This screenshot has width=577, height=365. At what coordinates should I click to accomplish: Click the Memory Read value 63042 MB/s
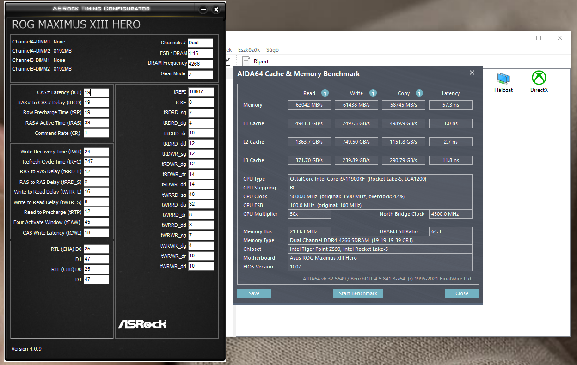tap(310, 105)
